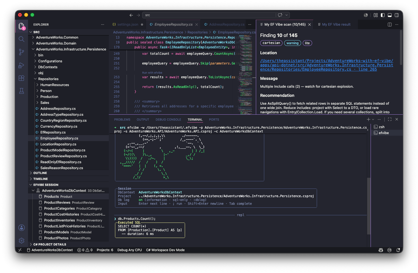Click the src command center search field

(209, 15)
